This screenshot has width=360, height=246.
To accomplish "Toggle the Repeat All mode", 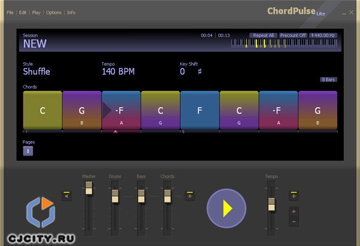I will [x=263, y=35].
